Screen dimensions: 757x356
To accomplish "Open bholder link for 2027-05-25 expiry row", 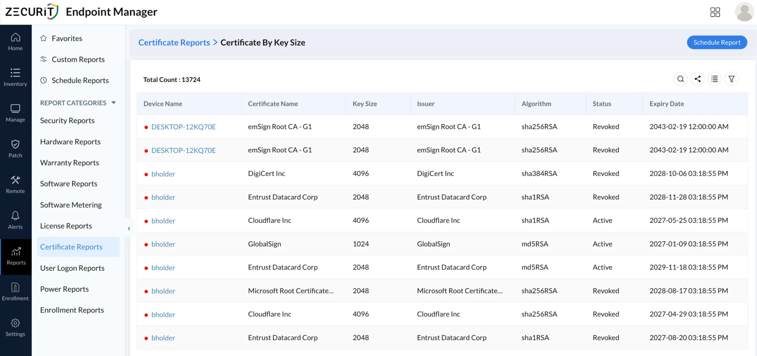I will 163,221.
